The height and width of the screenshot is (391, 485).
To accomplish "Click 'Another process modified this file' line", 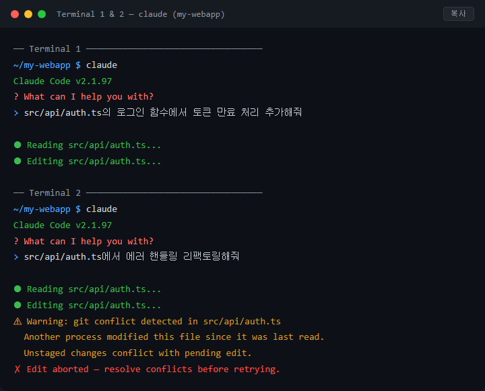I will tap(174, 337).
